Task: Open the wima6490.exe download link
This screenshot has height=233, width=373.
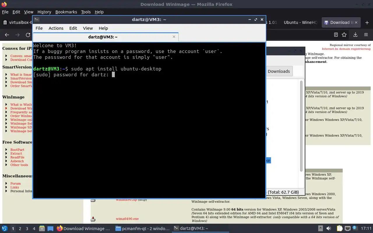Action: 127,219
